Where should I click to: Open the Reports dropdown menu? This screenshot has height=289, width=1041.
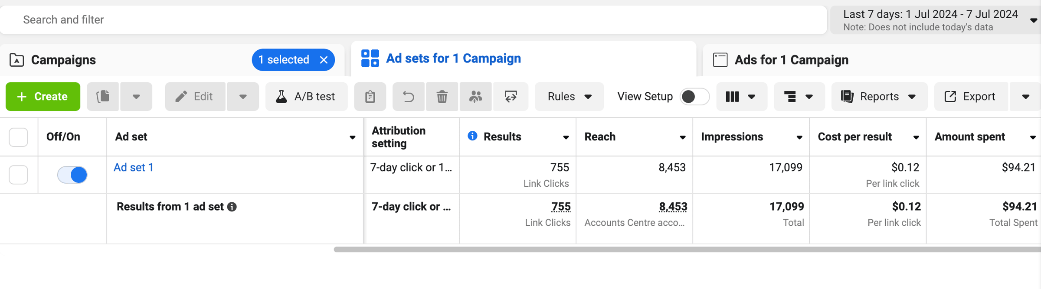point(879,96)
